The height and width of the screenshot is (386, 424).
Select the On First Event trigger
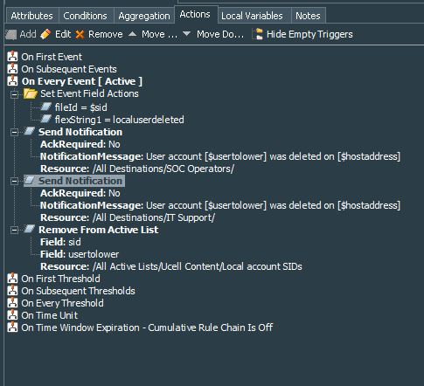(x=52, y=57)
